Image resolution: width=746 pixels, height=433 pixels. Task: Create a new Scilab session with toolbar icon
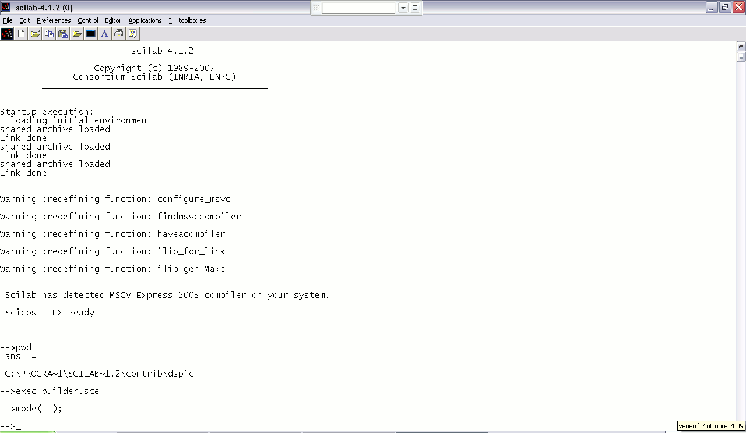pos(22,34)
